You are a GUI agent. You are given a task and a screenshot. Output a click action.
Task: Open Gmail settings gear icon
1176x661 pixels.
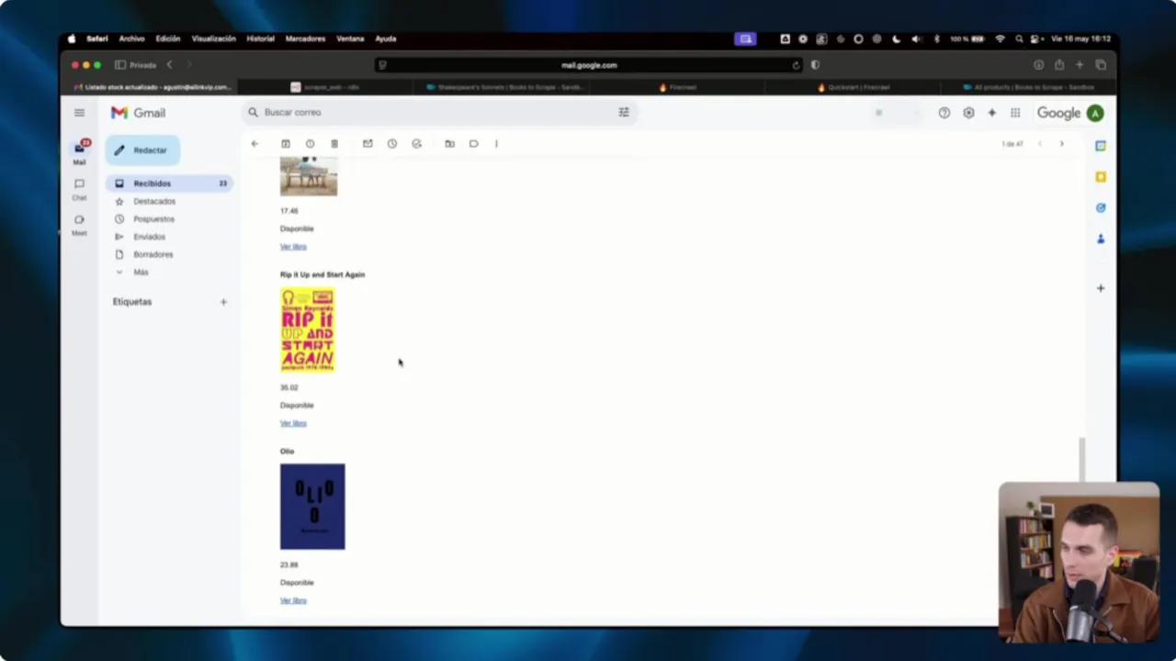coord(968,113)
